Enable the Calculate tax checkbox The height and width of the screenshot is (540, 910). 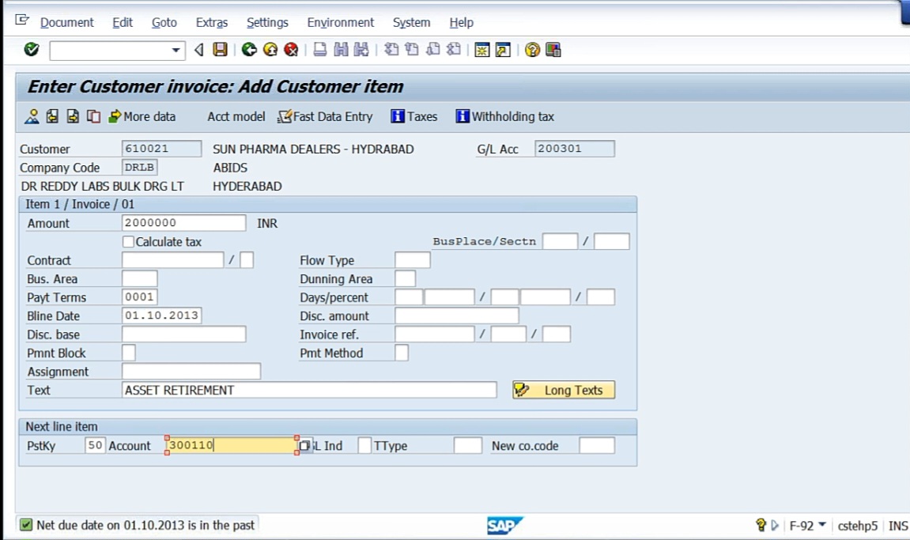[128, 242]
